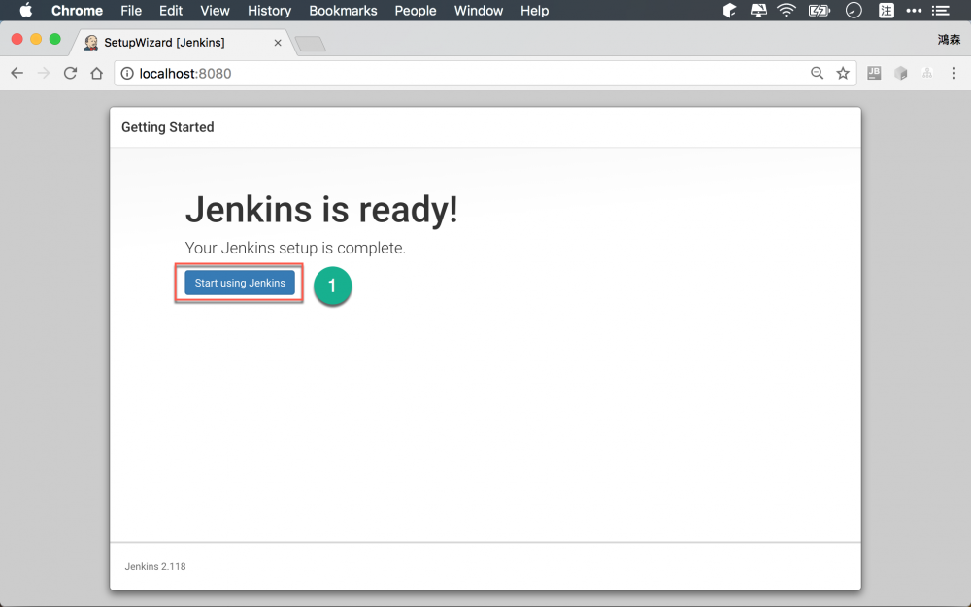Click the site info icon in address bar
The image size is (971, 607).
click(127, 73)
